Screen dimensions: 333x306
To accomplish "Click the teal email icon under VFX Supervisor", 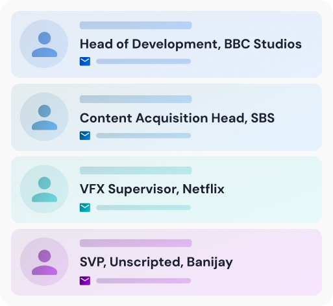I will pyautogui.click(x=85, y=207).
